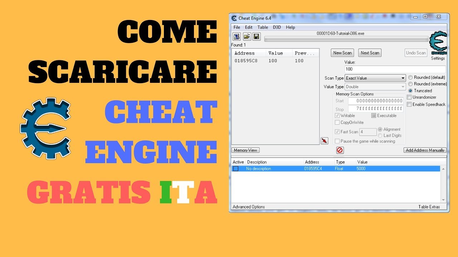The width and height of the screenshot is (458, 257).
Task: Toggle Enable Speedhack checkbox
Action: (409, 104)
